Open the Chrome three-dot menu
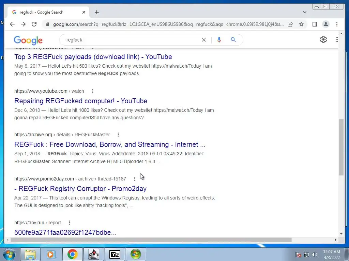Screen dimensions: 349x261 click(337, 24)
